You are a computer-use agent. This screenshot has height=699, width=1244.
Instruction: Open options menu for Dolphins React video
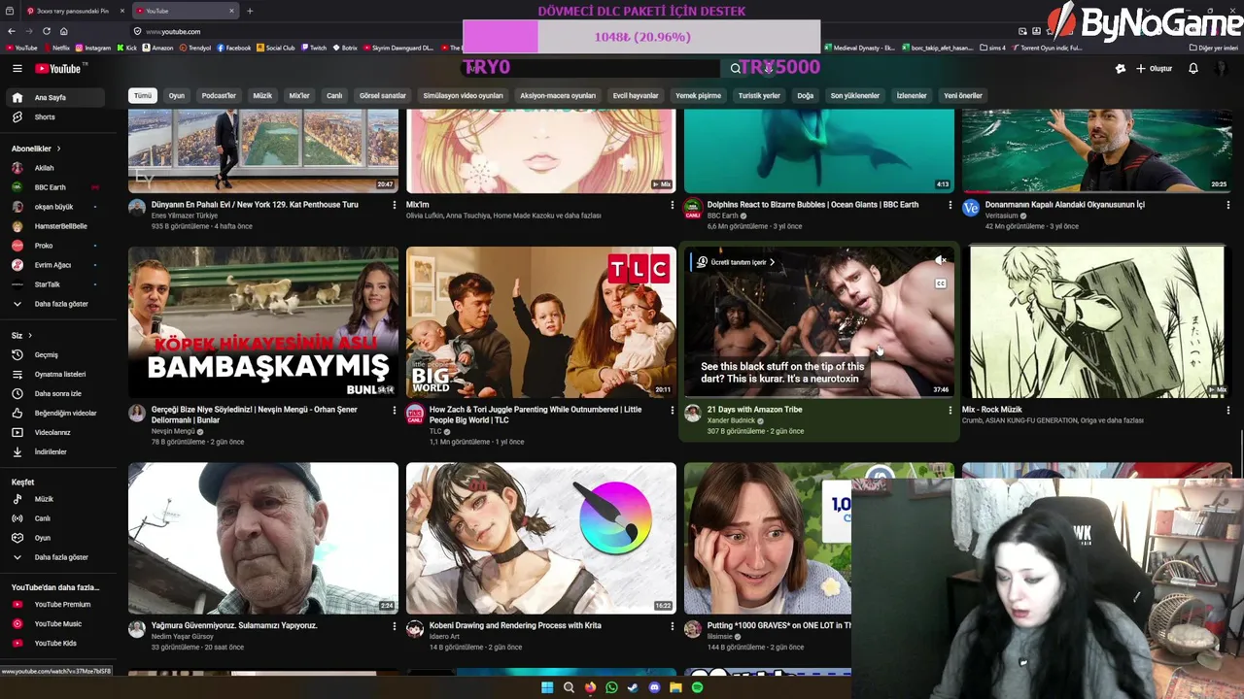[950, 205]
